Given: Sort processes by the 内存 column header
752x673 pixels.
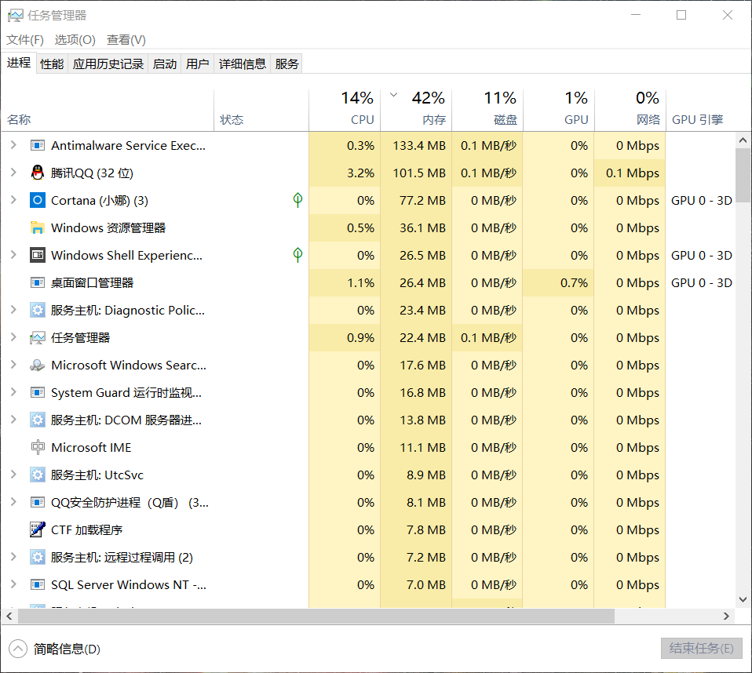Looking at the screenshot, I should 416,110.
